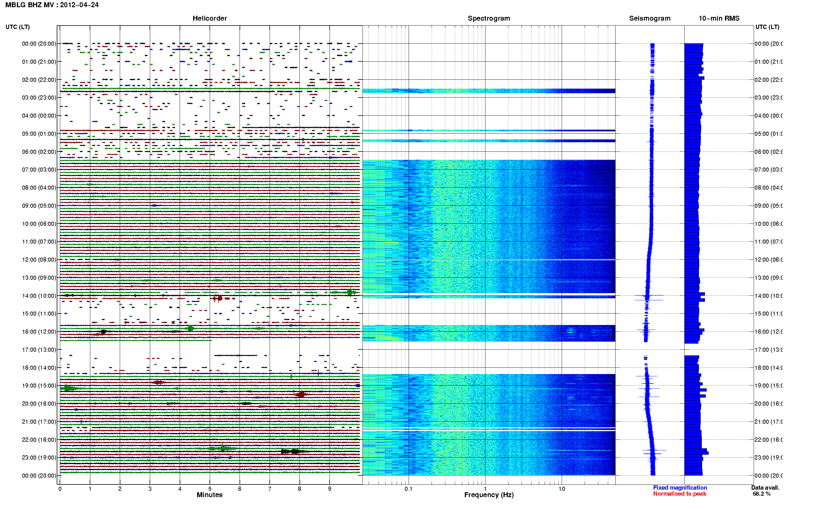The height and width of the screenshot is (510, 815).
Task: Click the left '09:00 (05:00)' time label
Action: (39, 205)
